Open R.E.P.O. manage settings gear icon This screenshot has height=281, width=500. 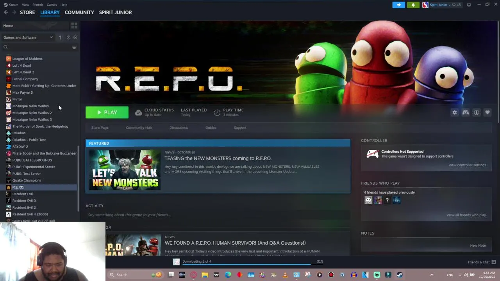pos(455,112)
